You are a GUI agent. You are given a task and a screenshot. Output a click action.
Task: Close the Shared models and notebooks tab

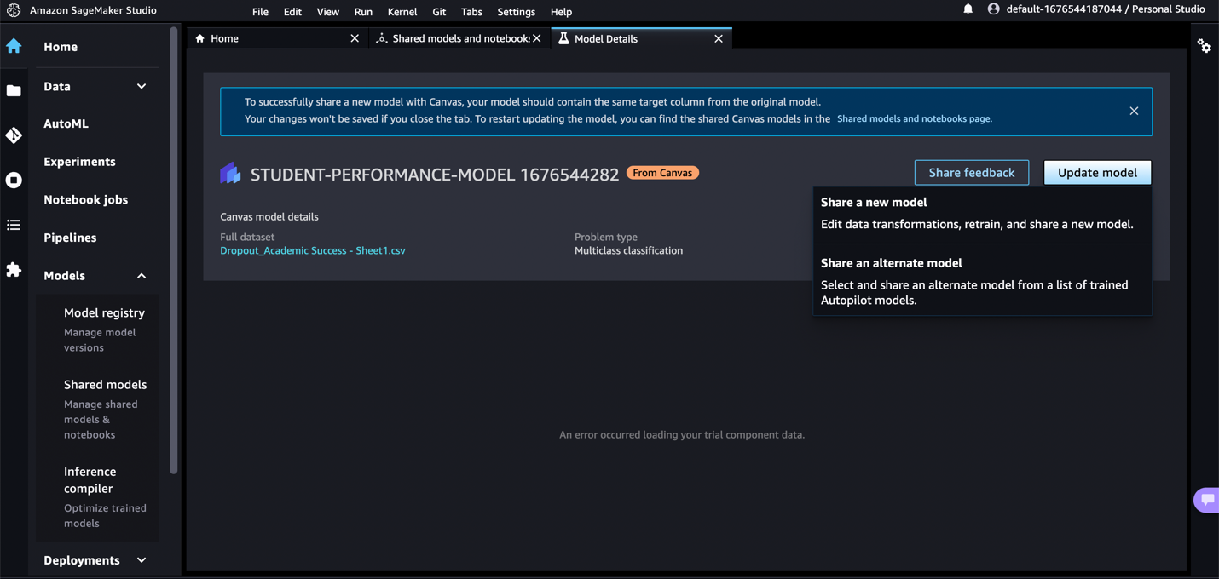click(x=537, y=38)
